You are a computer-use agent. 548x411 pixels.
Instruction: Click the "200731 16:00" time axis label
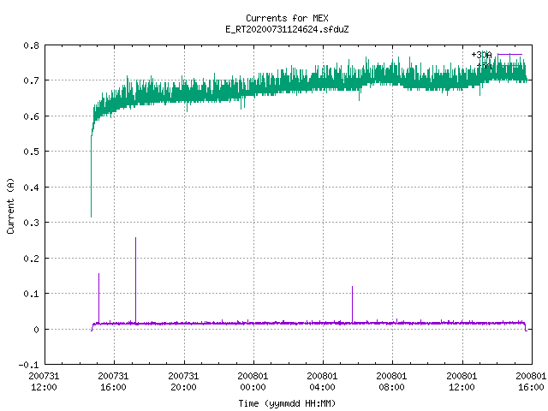coord(113,382)
